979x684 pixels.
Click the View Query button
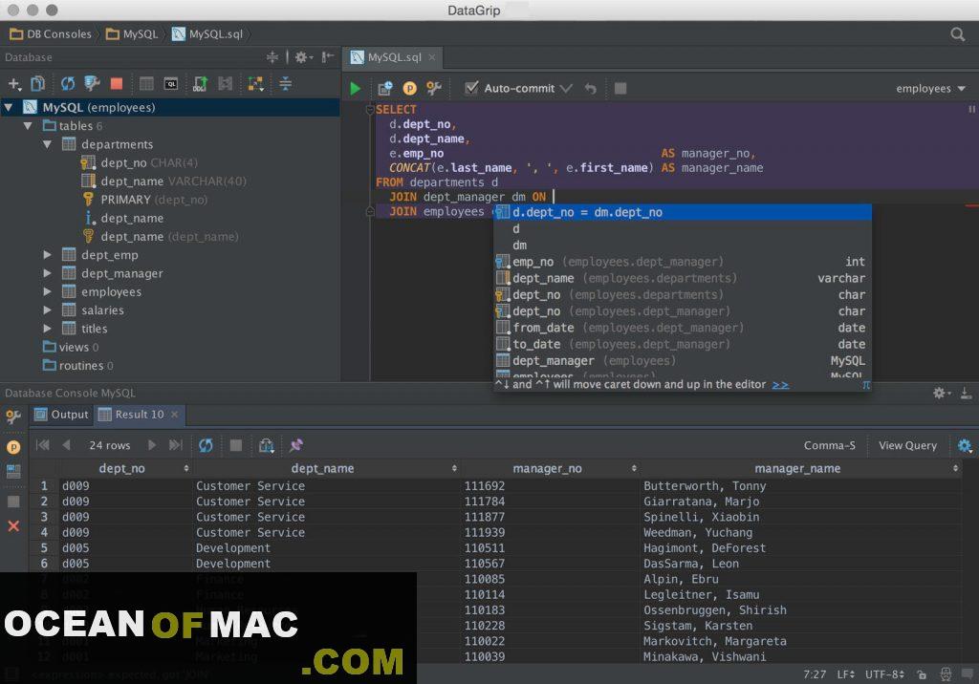point(908,445)
